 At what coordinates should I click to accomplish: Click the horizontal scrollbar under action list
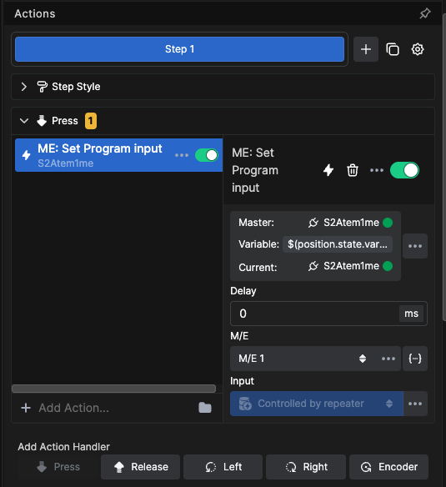coord(113,389)
